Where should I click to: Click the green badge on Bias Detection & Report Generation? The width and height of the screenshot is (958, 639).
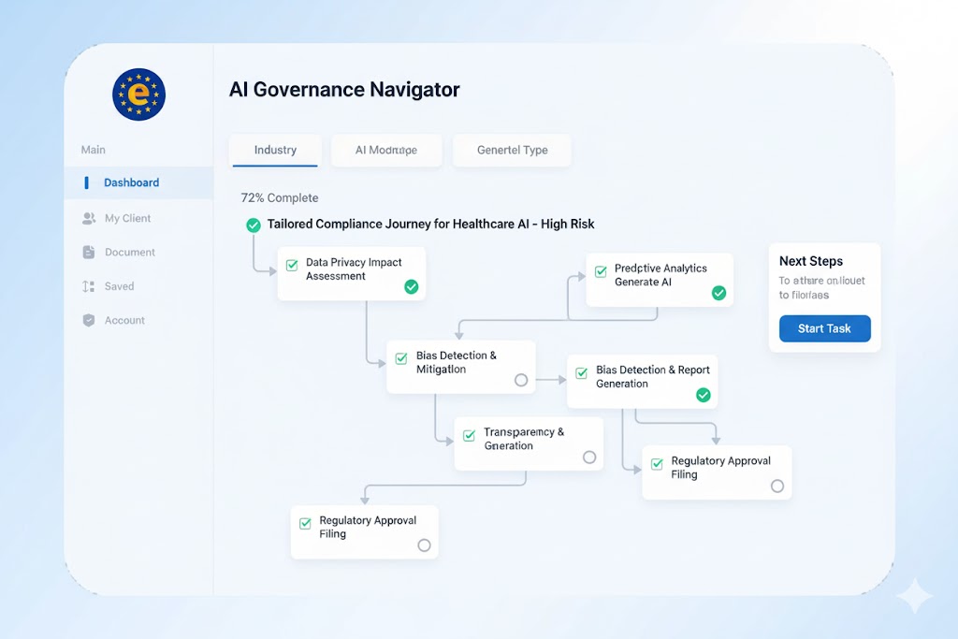coord(704,395)
